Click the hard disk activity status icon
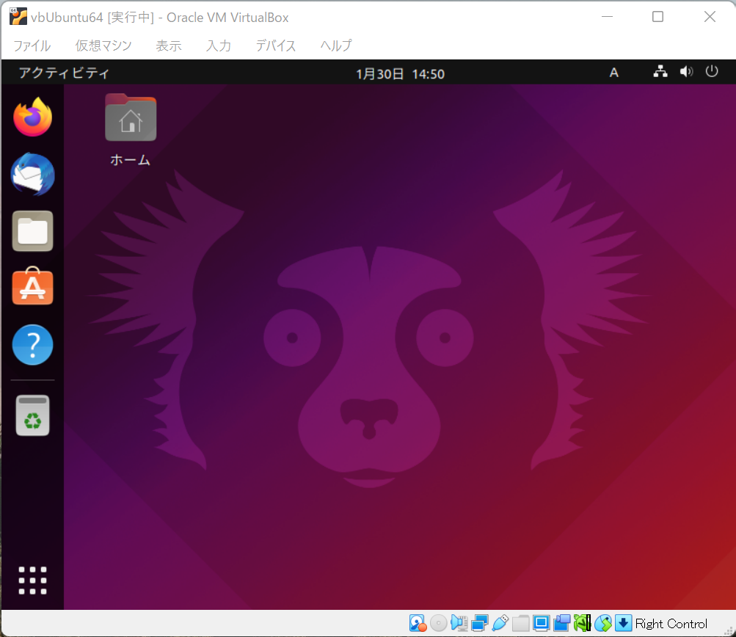The height and width of the screenshot is (637, 736). (418, 623)
